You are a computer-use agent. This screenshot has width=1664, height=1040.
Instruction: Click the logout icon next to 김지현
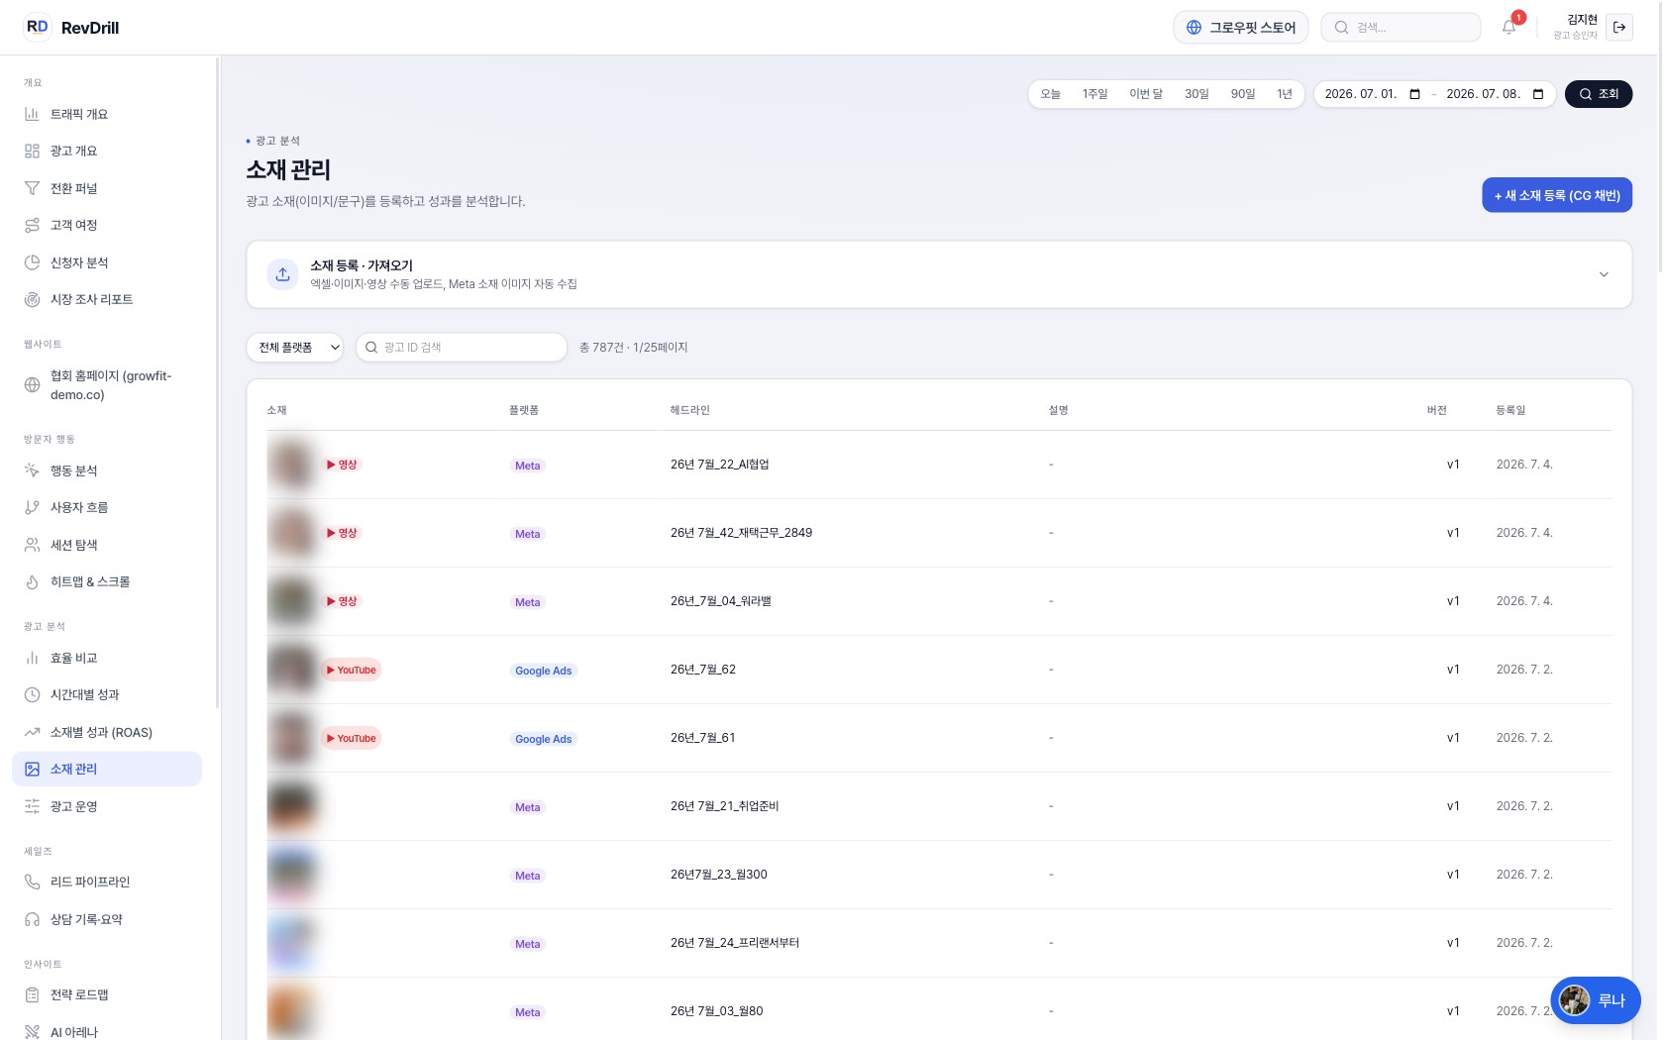point(1619,27)
